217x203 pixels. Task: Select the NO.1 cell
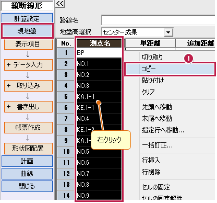(99, 64)
